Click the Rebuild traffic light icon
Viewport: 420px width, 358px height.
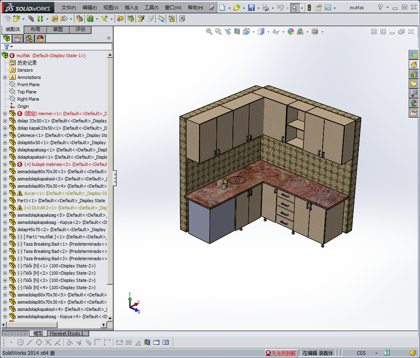click(309, 8)
